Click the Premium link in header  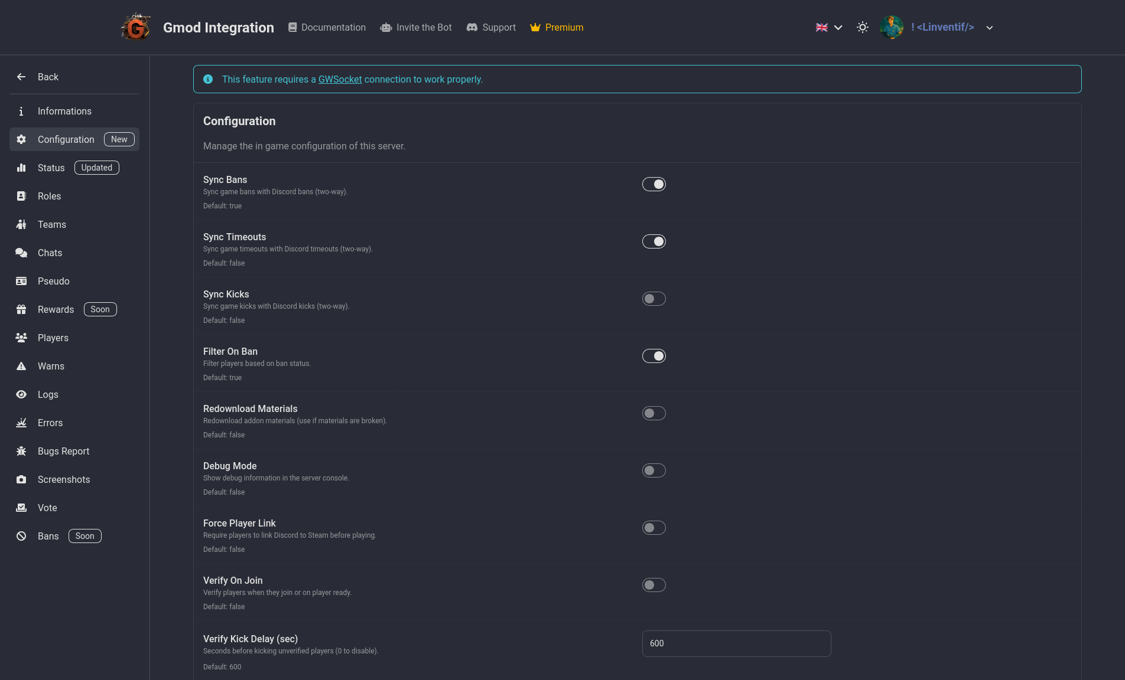click(557, 27)
